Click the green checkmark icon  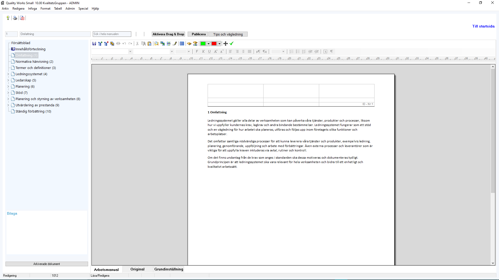tap(232, 44)
